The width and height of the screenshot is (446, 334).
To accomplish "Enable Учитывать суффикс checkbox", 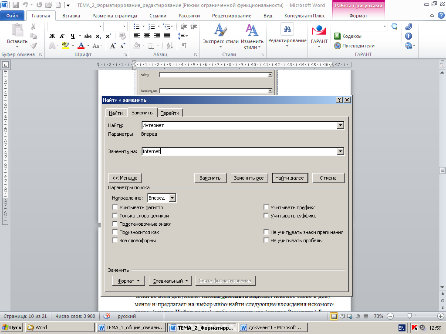I will (266, 216).
